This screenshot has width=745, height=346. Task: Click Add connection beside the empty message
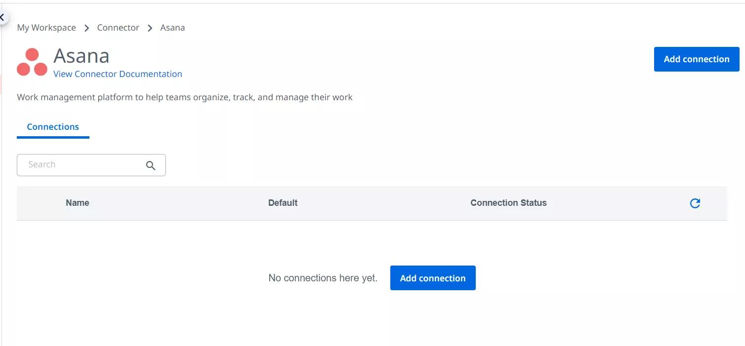[x=432, y=278]
